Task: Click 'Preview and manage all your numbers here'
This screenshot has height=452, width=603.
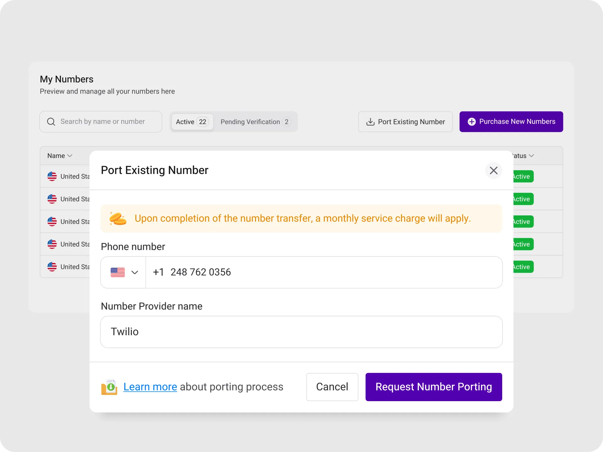Action: click(x=107, y=91)
